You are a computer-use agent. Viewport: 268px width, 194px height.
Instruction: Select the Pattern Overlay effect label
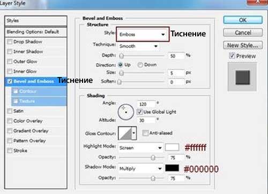coord(29,141)
